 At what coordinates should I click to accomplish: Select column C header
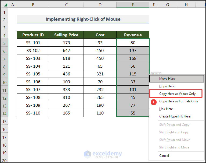[66, 5]
